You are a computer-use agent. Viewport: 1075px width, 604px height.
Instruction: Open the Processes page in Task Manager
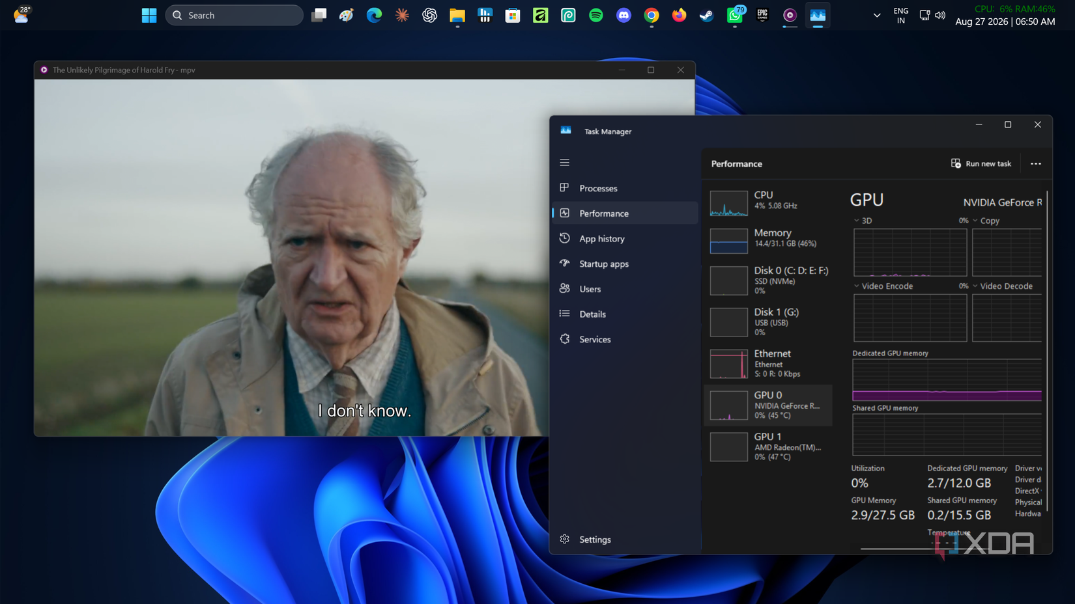[625, 188]
